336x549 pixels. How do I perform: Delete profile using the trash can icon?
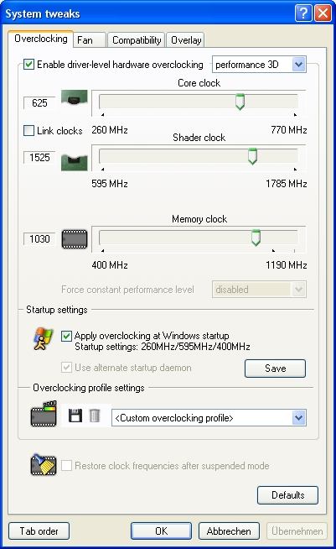tap(95, 416)
